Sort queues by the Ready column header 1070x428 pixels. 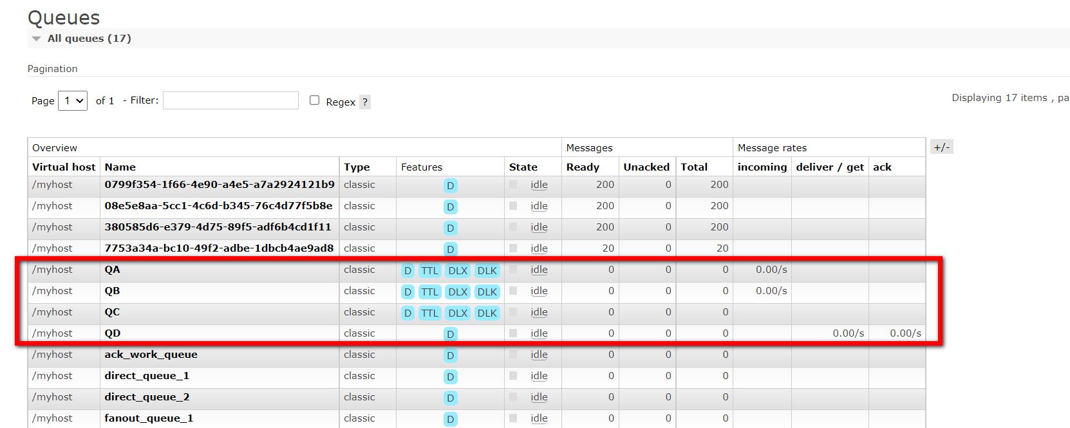tap(583, 167)
